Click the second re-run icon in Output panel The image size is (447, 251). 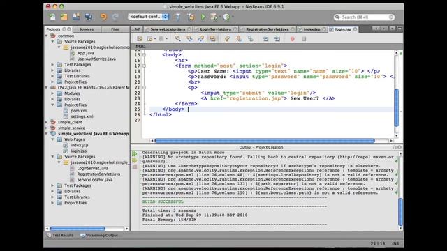click(x=135, y=160)
